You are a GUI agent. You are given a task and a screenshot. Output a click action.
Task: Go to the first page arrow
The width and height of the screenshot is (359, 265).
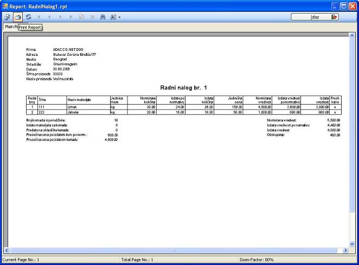pos(40,17)
